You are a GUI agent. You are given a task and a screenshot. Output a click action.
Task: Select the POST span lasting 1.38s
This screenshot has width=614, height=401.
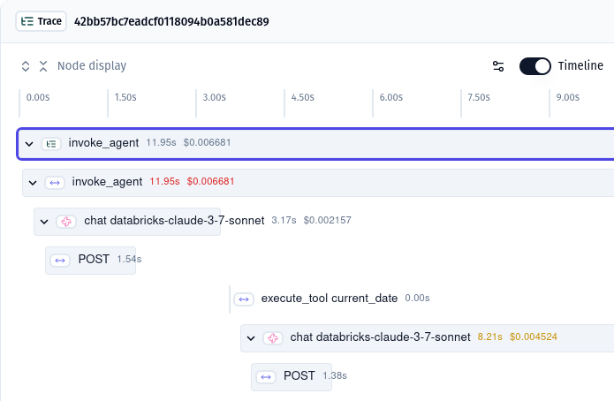(299, 376)
